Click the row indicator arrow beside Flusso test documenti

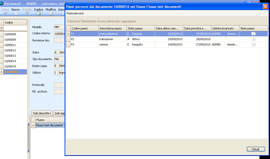(33, 125)
